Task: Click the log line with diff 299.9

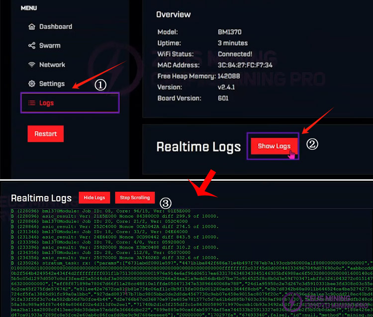Action: (x=115, y=216)
